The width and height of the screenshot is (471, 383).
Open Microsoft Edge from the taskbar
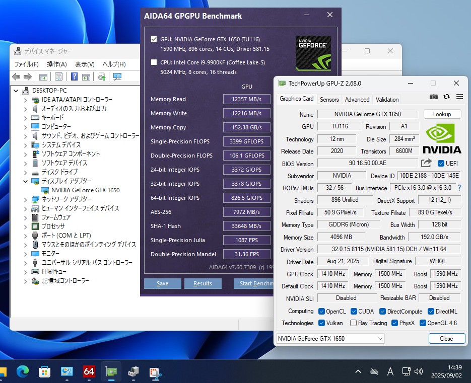click(23, 371)
